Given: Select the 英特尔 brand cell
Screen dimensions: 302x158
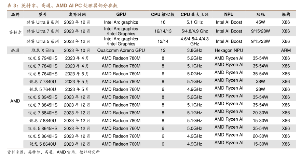Looking at the screenshot, I should coord(15,32).
